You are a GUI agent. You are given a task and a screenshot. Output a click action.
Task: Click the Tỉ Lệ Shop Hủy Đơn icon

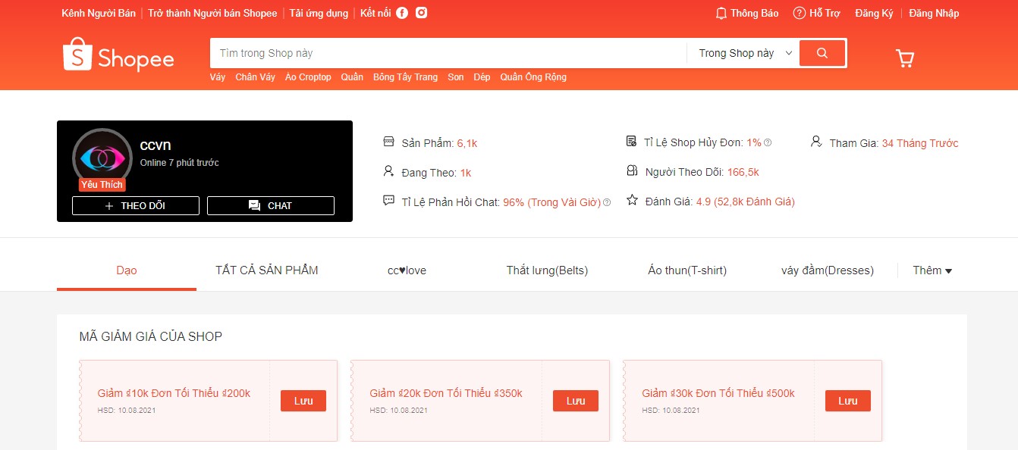(x=632, y=142)
